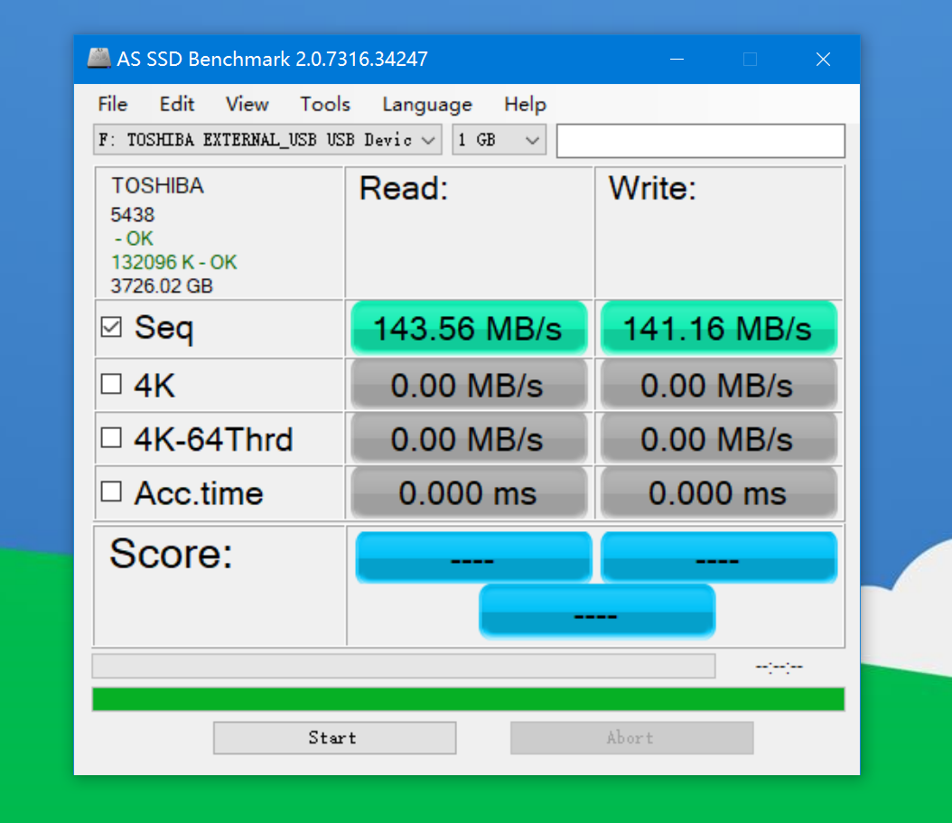The height and width of the screenshot is (823, 952).
Task: Open the TOSHIBA EXTERNAL_USB drive dropdown
Action: coord(267,140)
